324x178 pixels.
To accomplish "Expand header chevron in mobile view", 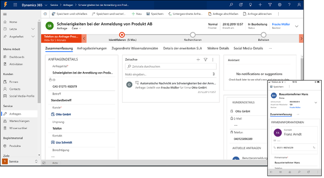I will tap(316, 102).
